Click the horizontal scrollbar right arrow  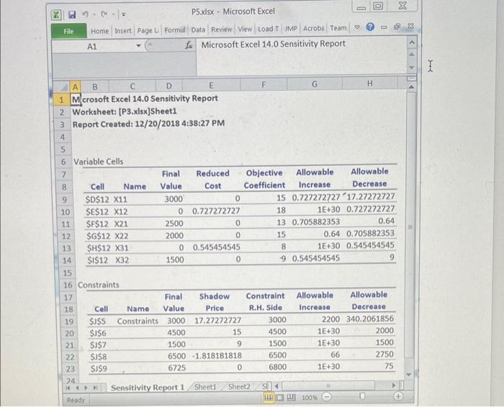[394, 385]
